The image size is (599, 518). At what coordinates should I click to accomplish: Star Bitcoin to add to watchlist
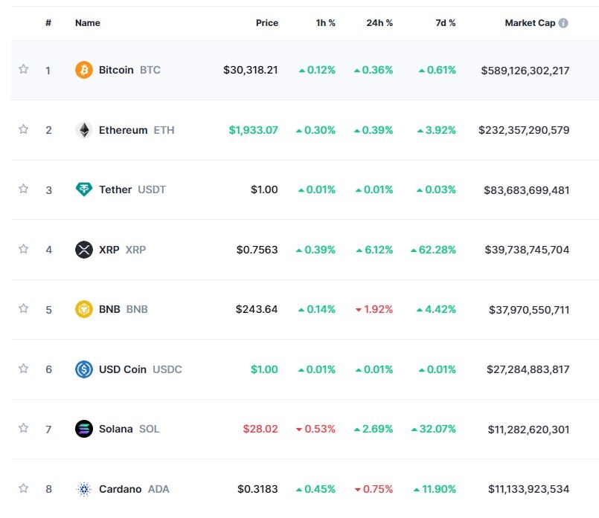(24, 69)
